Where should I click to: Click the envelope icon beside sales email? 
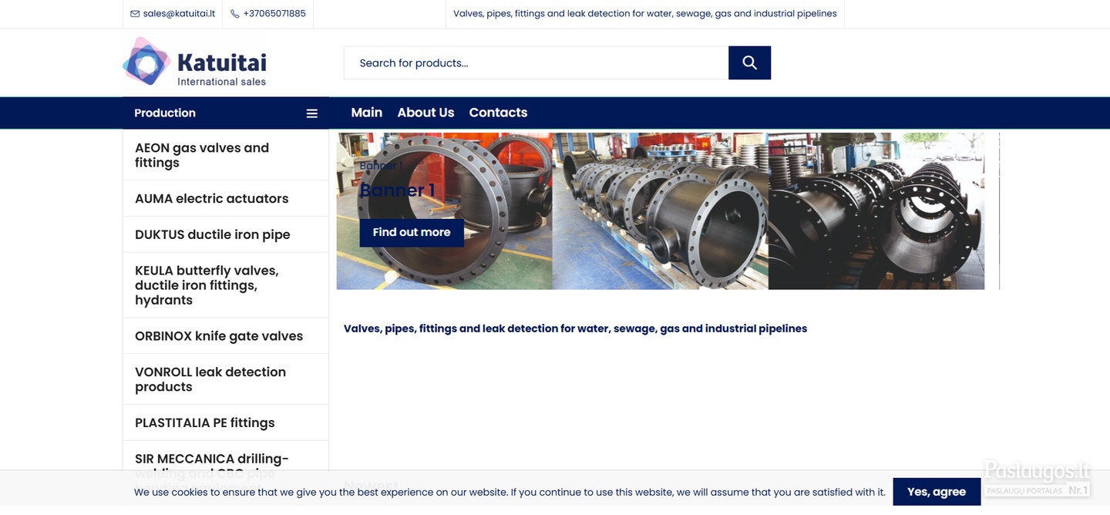click(135, 14)
